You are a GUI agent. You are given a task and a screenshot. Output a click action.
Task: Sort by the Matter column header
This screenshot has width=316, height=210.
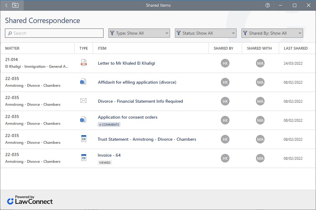coord(12,48)
